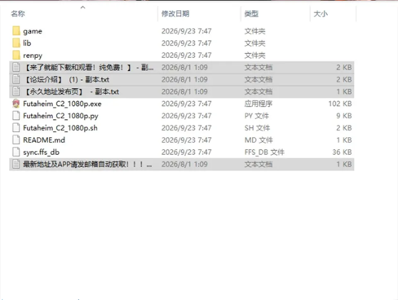Image resolution: width=398 pixels, height=300 pixels.
Task: Select file name sync.ffs_db
Action: coord(41,152)
